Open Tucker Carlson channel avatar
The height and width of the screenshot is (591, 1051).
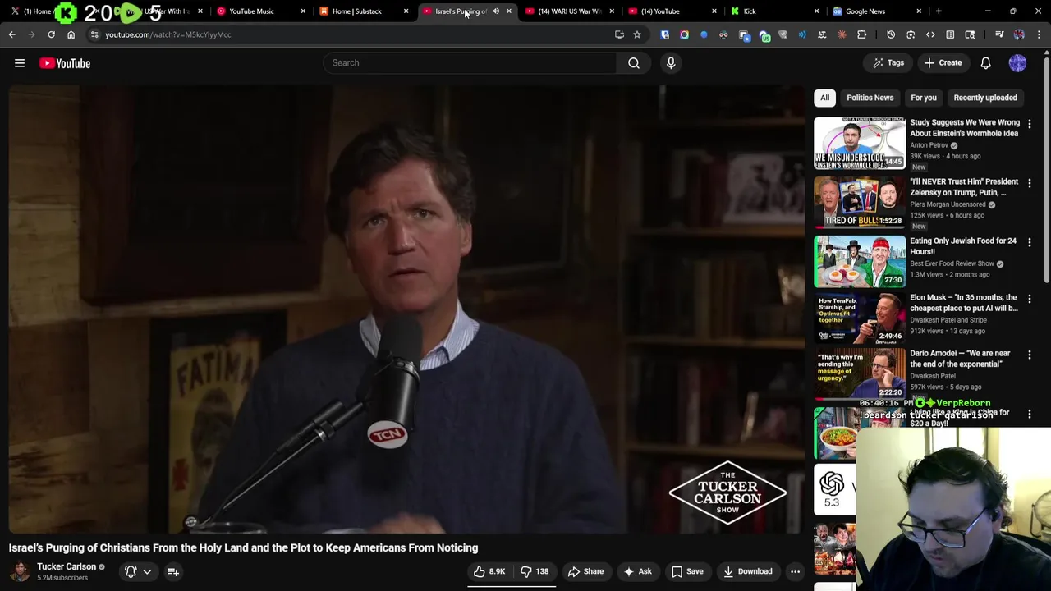point(20,571)
